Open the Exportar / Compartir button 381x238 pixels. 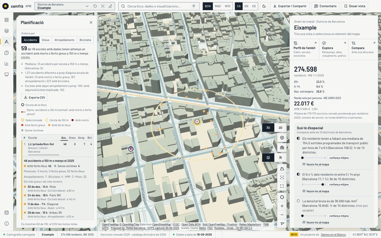point(290,6)
